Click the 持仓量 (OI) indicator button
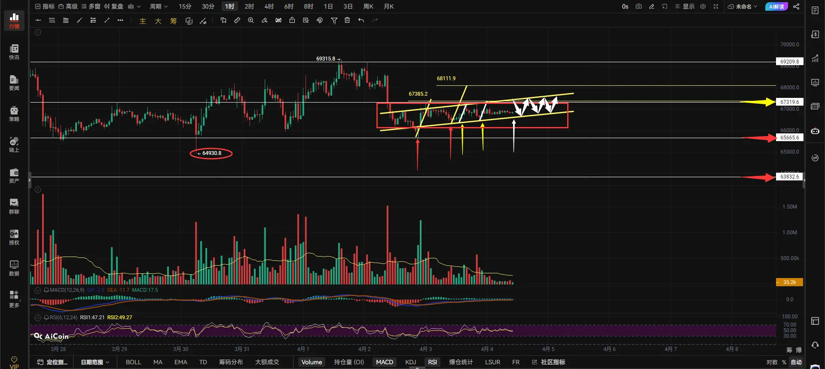Screen dimensions: 825x369 [349, 362]
